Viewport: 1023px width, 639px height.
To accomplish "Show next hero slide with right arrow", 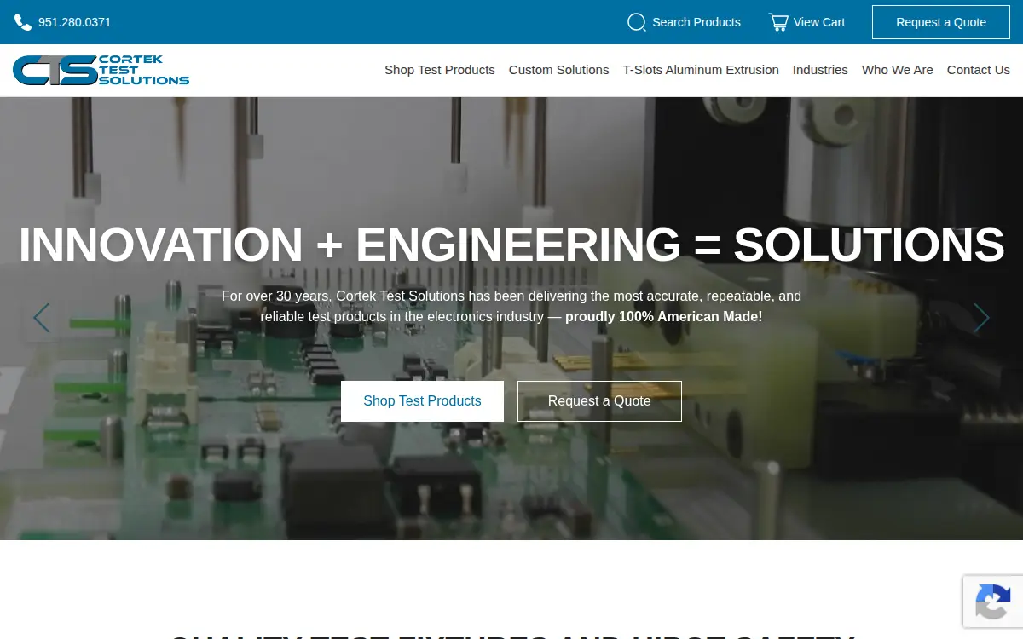I will (981, 318).
